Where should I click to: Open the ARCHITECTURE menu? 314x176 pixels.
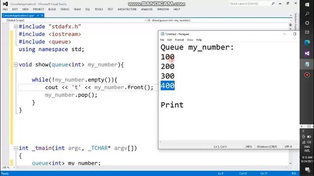click(x=127, y=9)
